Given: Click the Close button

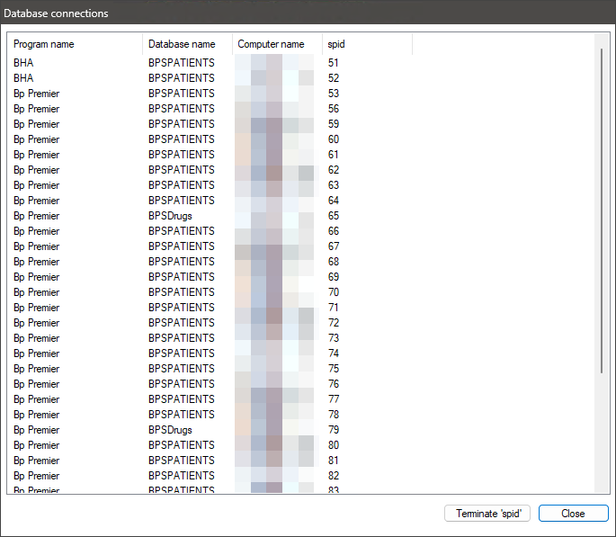Looking at the screenshot, I should click(573, 513).
